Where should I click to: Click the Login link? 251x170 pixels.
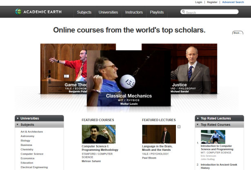pos(198,2)
